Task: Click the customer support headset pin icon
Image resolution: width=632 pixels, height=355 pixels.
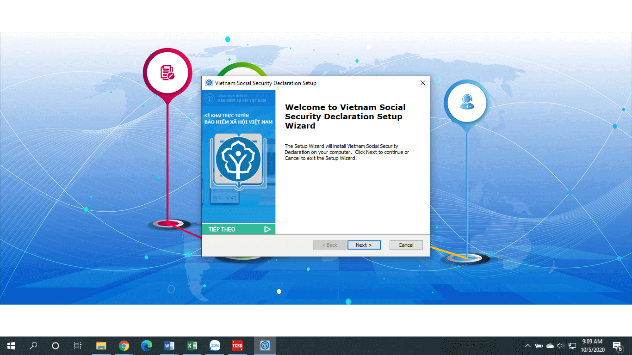Action: tap(467, 102)
